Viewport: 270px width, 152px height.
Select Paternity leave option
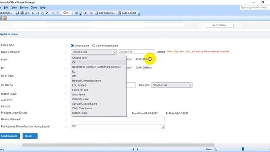click(99, 99)
